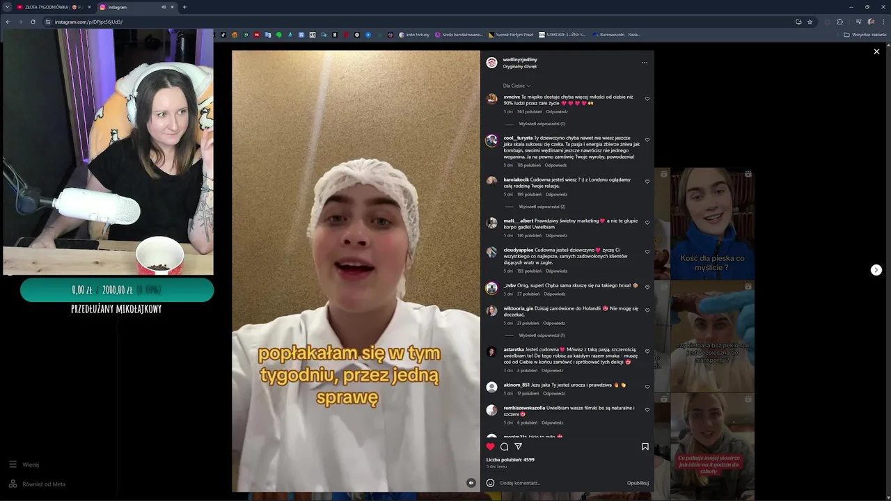Open the emoji picker in comment box
Image resolution: width=891 pixels, height=501 pixels.
490,483
